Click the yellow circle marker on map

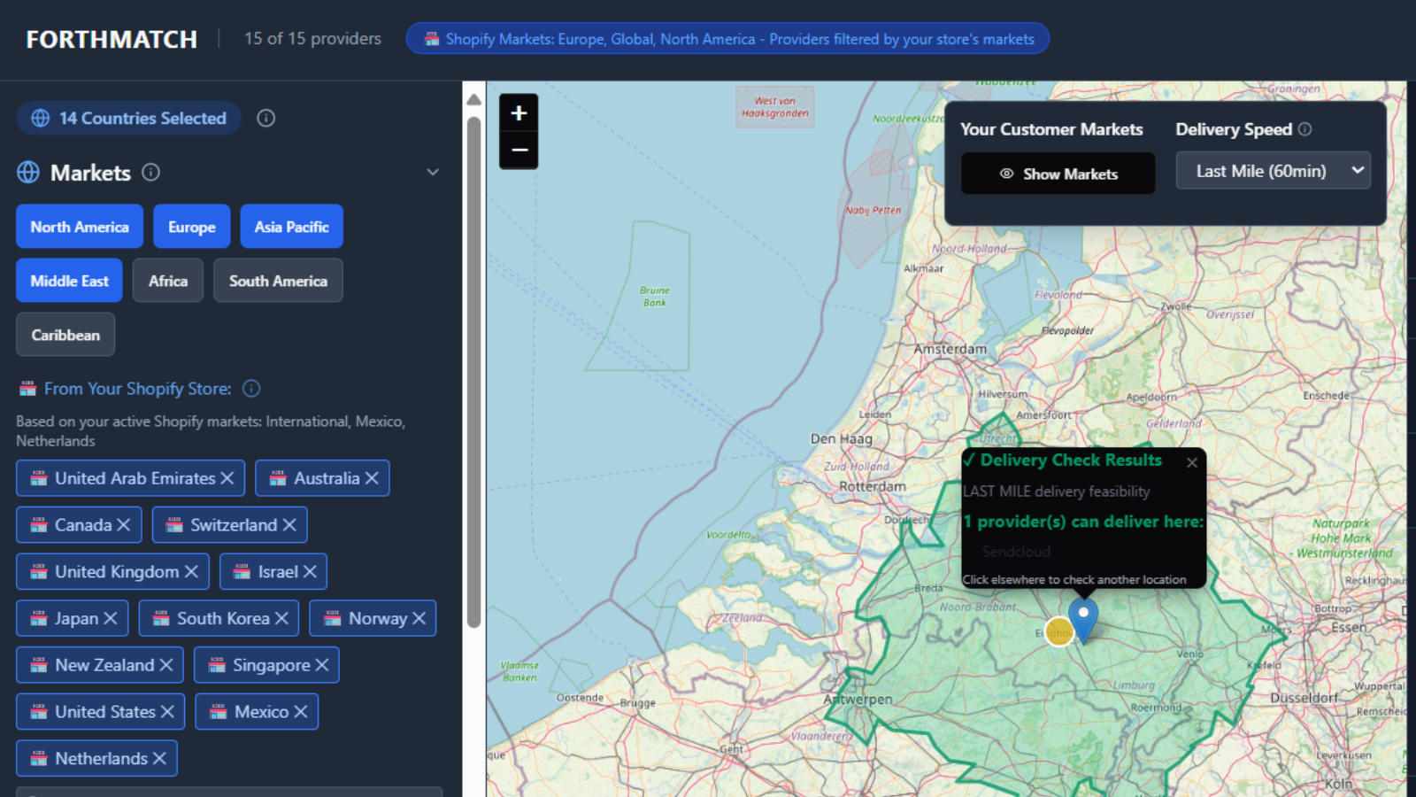point(1058,631)
